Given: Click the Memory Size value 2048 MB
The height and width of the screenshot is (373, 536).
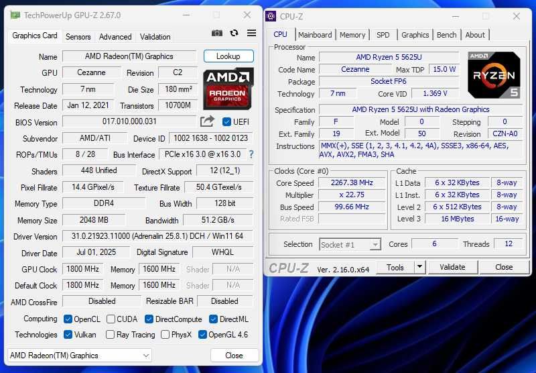Looking at the screenshot, I should click(94, 220).
